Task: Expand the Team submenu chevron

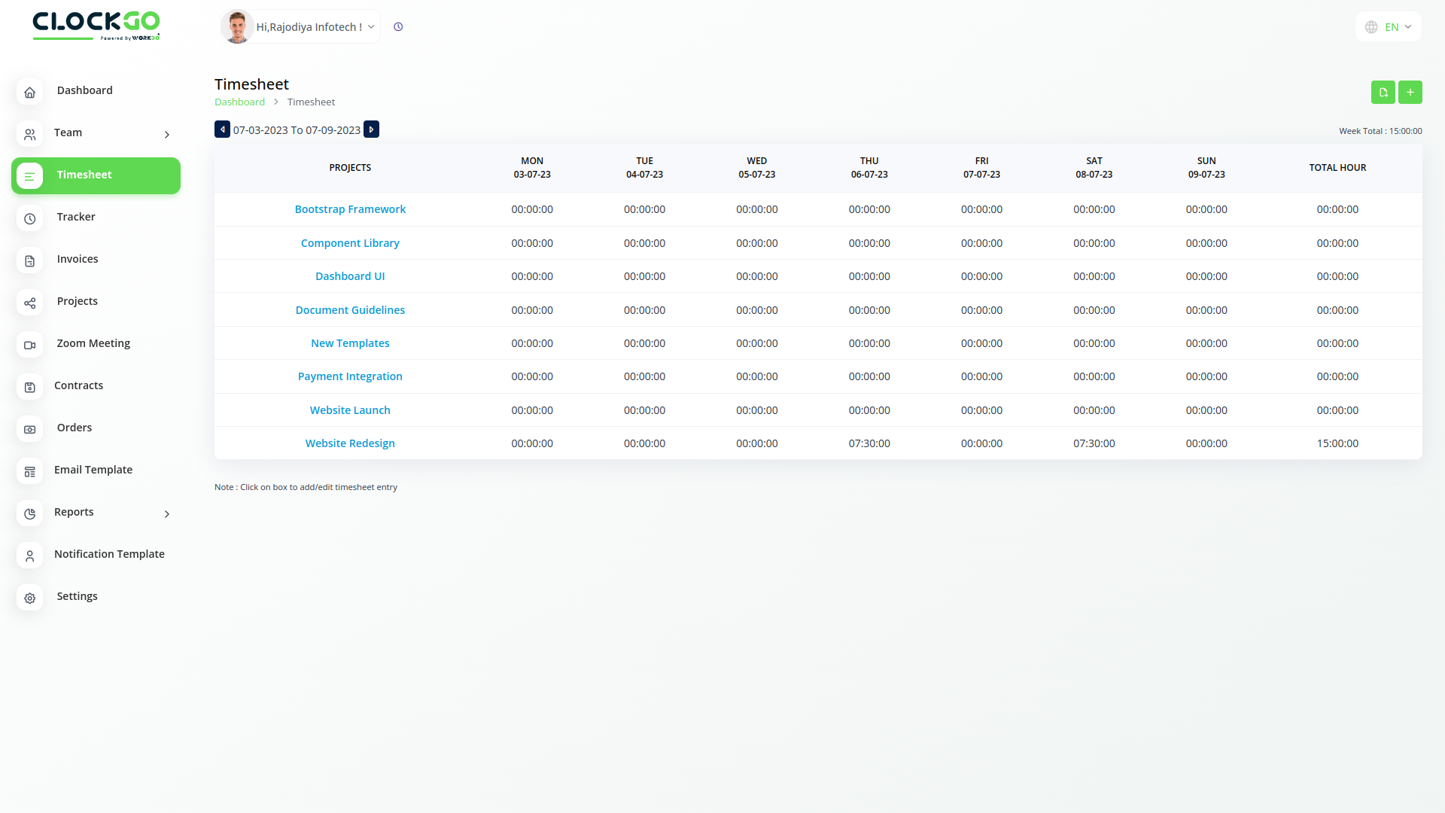Action: [x=167, y=135]
